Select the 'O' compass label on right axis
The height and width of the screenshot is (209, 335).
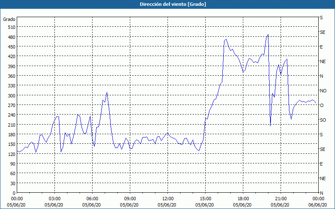click(x=322, y=105)
